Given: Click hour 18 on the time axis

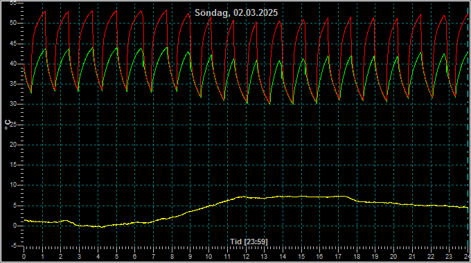Looking at the screenshot, I should pos(357,257).
